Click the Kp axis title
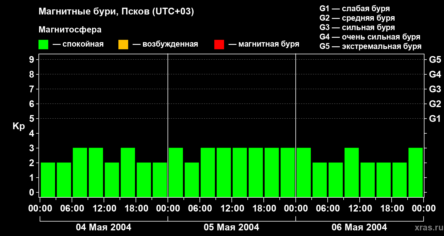444x236 pixels. click(19, 126)
